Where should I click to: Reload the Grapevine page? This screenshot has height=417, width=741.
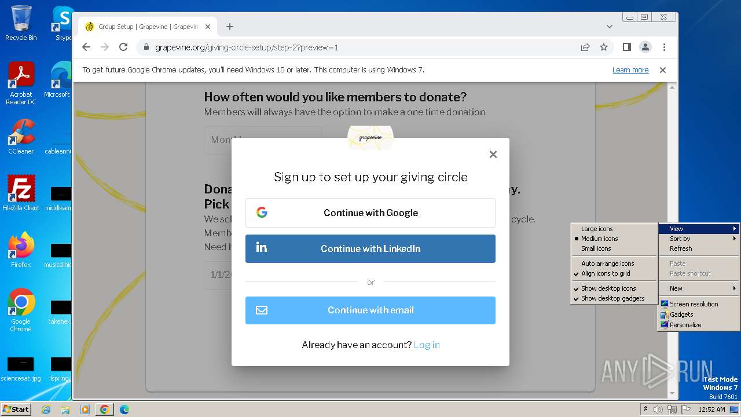[123, 47]
